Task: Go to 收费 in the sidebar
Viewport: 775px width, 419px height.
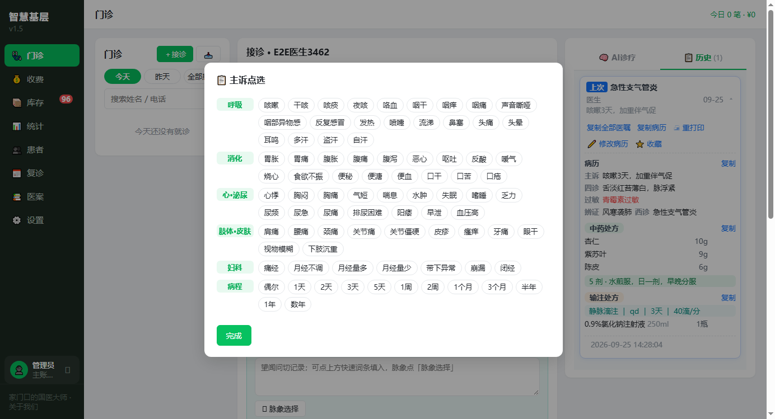Action: (42, 79)
